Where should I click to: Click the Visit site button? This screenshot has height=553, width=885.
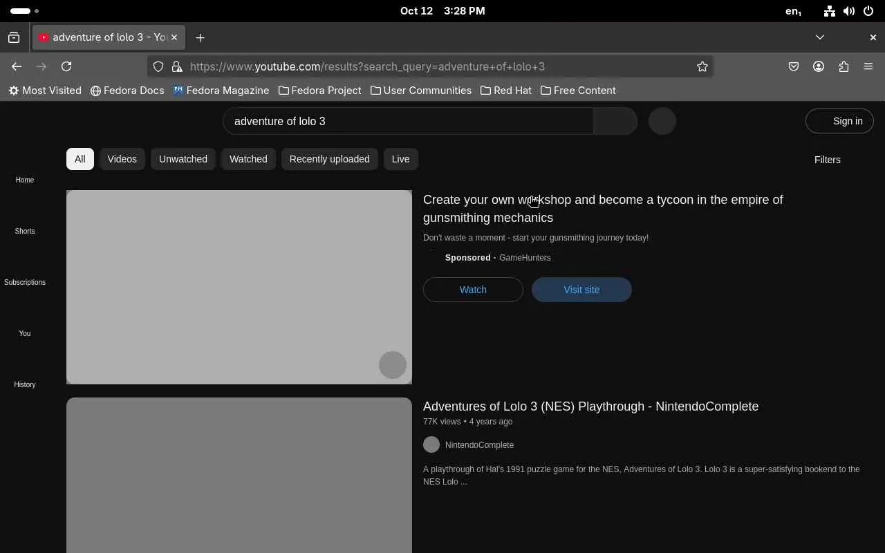point(581,290)
